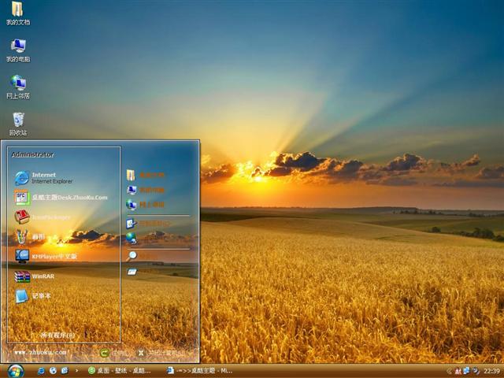
Task: Click the Shut Down button in Start menu
Action: [x=161, y=354]
